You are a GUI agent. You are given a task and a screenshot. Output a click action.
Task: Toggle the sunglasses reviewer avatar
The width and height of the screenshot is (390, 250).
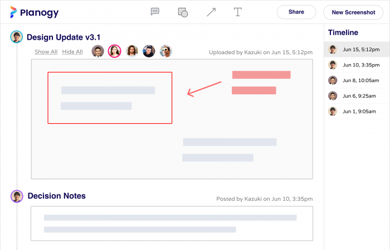tap(166, 51)
